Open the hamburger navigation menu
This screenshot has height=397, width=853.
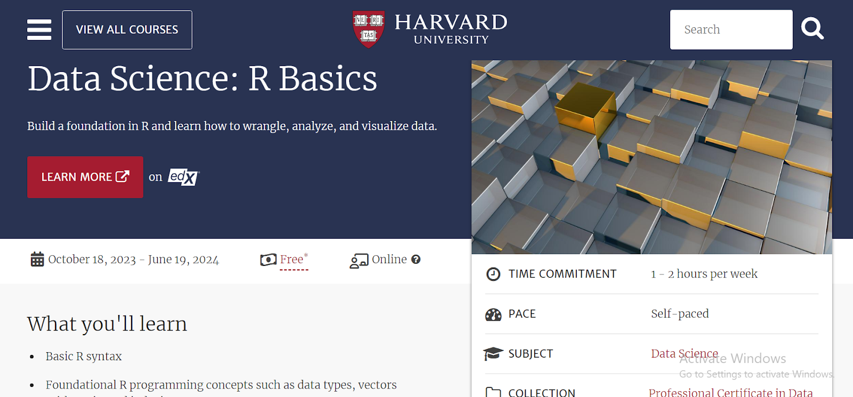click(38, 30)
